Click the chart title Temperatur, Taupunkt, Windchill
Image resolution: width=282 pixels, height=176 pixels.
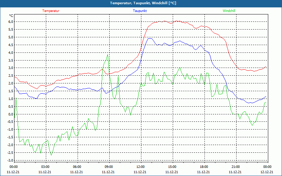click(143, 3)
